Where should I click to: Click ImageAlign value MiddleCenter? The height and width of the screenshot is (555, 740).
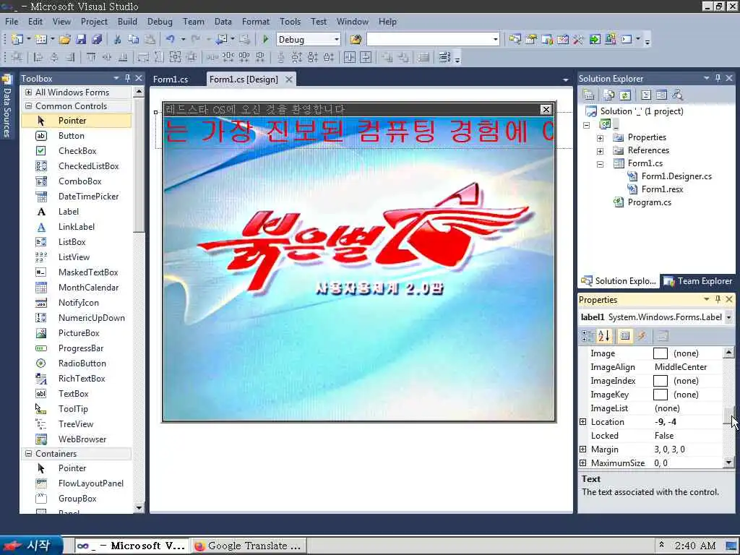pyautogui.click(x=681, y=367)
